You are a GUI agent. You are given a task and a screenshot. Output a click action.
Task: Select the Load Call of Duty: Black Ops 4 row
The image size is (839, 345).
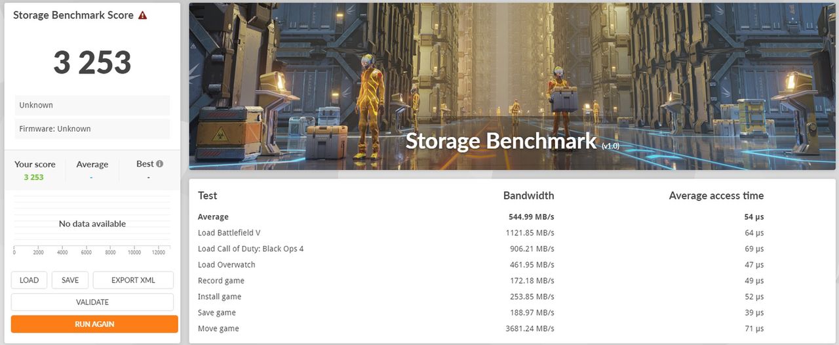480,249
